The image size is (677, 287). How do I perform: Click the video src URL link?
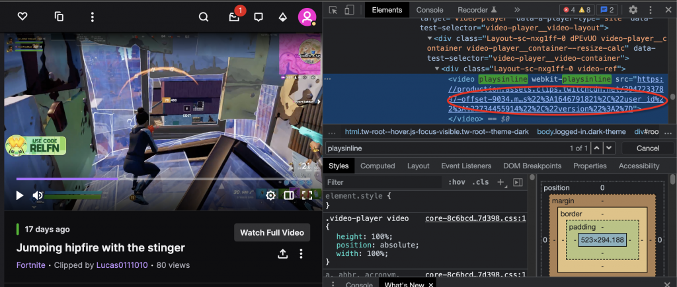555,94
